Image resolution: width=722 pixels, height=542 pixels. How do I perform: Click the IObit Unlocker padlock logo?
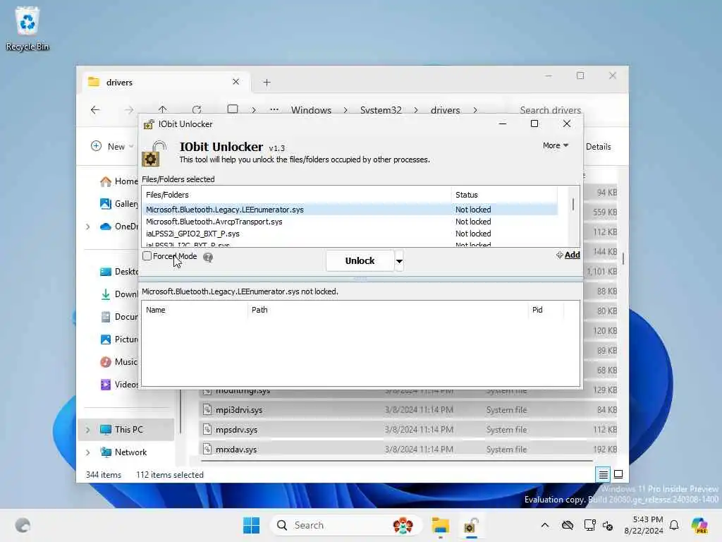coord(154,153)
